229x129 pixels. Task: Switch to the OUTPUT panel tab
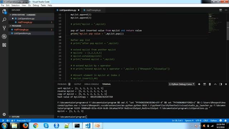77,84
